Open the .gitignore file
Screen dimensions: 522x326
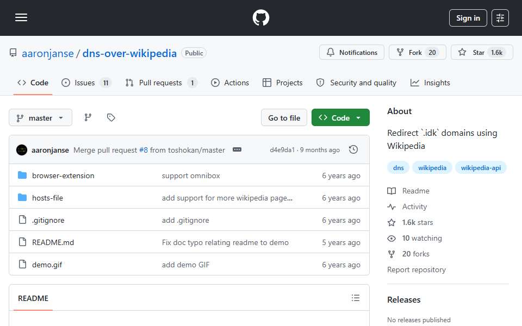[x=48, y=220]
